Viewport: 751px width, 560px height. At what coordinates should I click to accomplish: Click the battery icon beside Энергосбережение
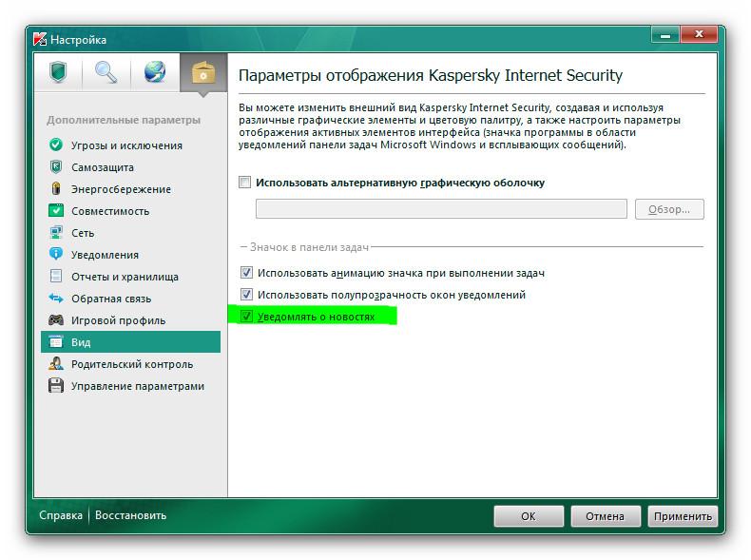(x=56, y=188)
